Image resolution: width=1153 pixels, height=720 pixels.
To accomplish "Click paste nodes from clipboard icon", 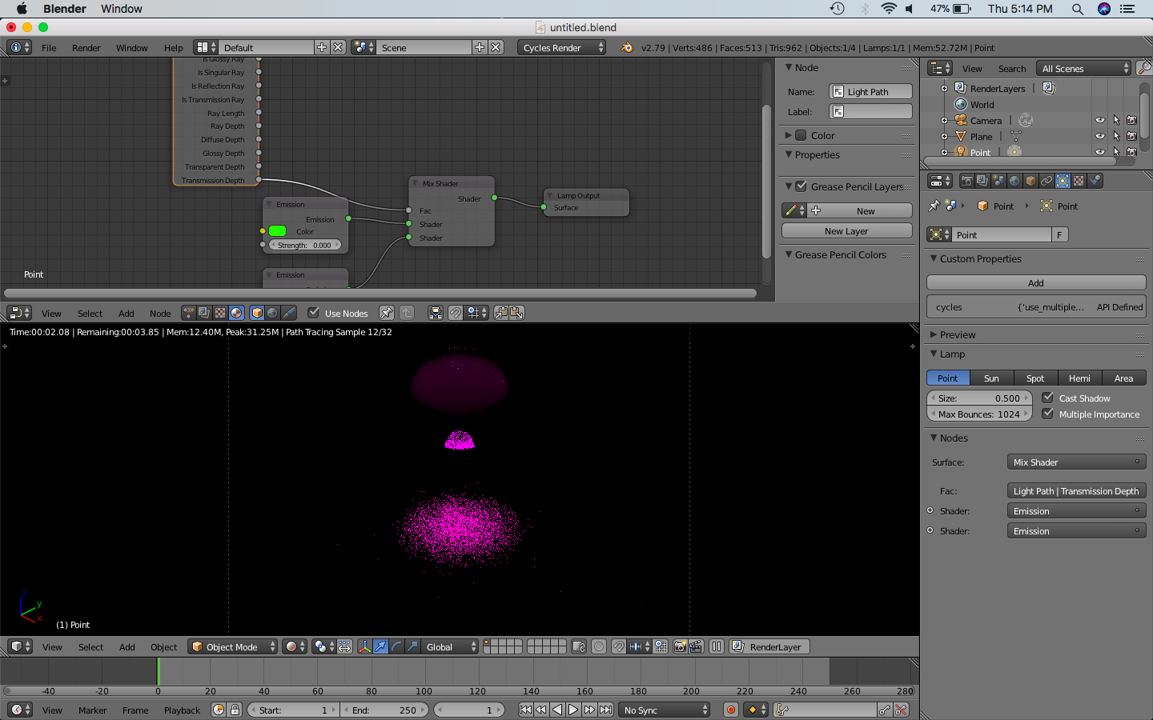I will point(516,313).
